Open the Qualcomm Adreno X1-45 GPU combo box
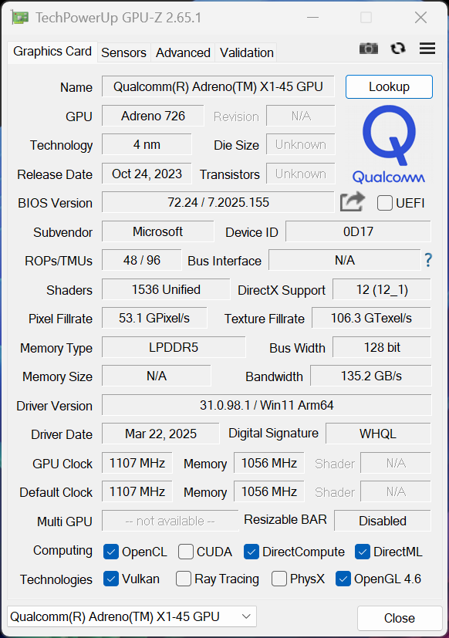This screenshot has height=638, width=449. click(x=132, y=616)
